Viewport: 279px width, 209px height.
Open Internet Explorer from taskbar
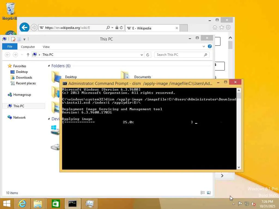(22, 204)
